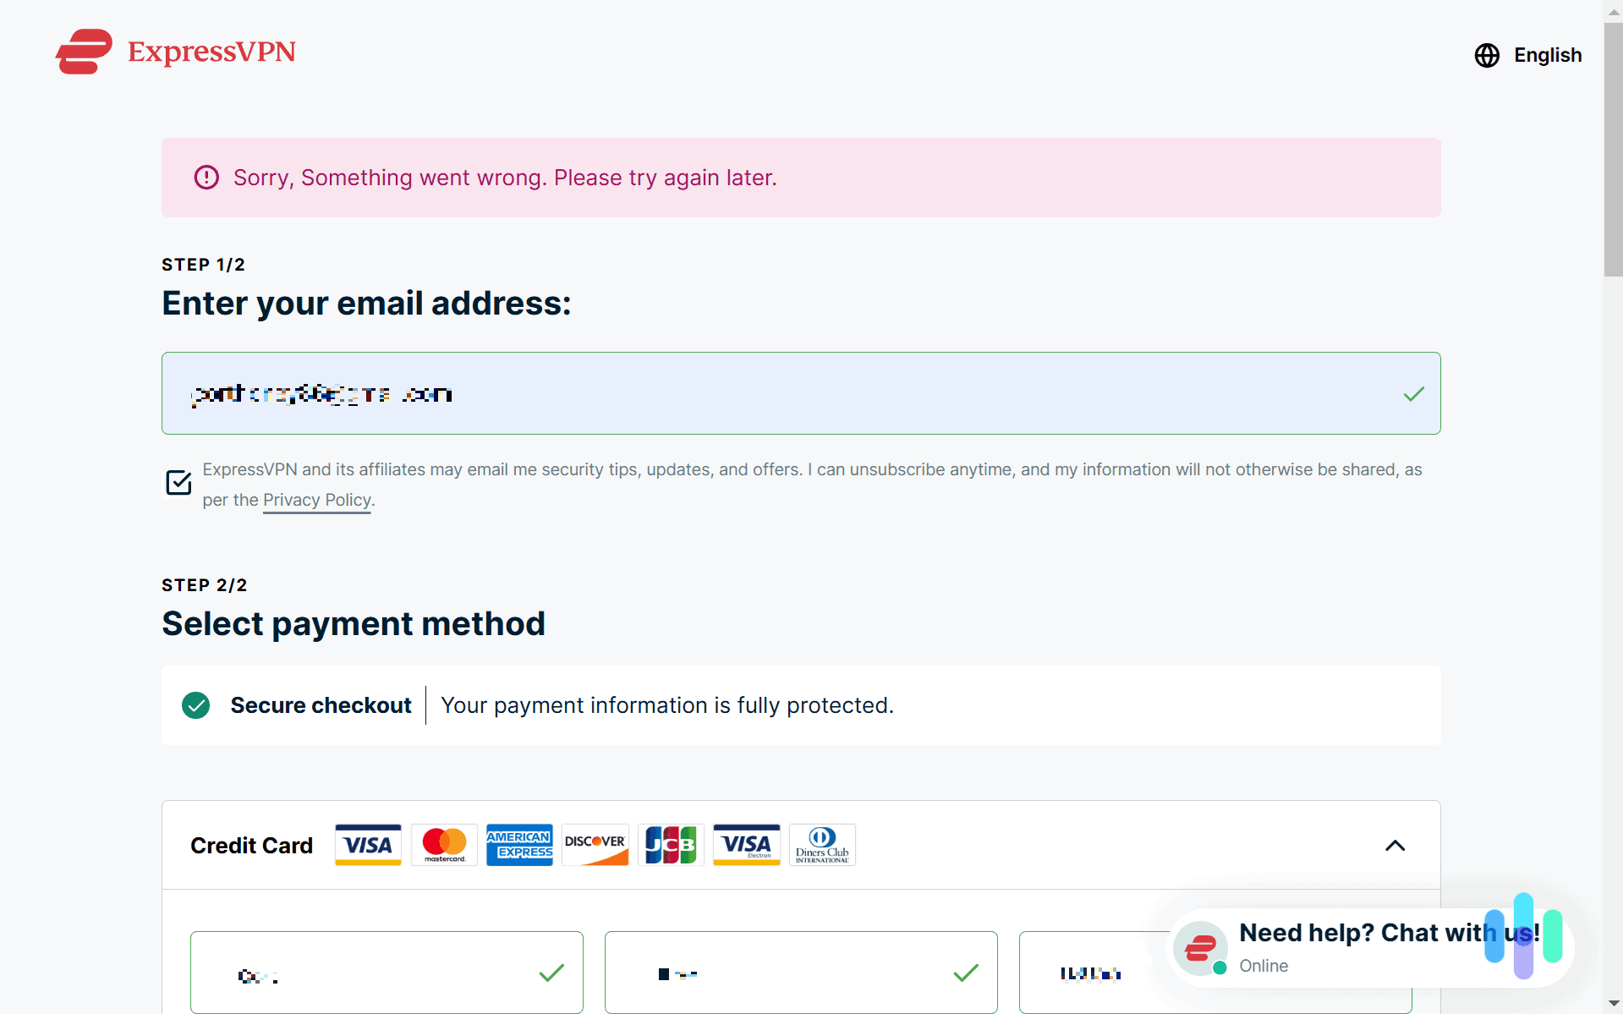The image size is (1623, 1014).
Task: Switch to the Credit Card payment tab
Action: coord(250,845)
